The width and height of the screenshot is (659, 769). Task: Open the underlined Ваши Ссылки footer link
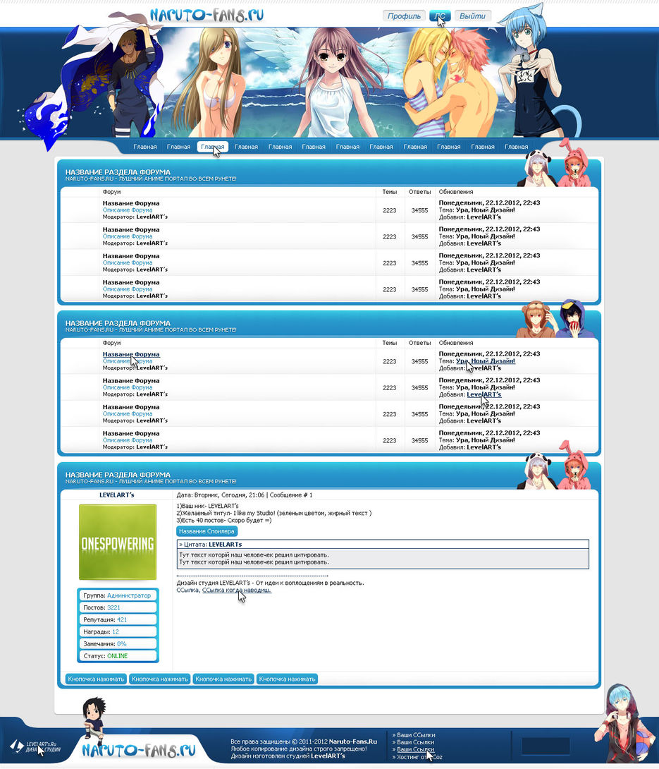click(416, 749)
